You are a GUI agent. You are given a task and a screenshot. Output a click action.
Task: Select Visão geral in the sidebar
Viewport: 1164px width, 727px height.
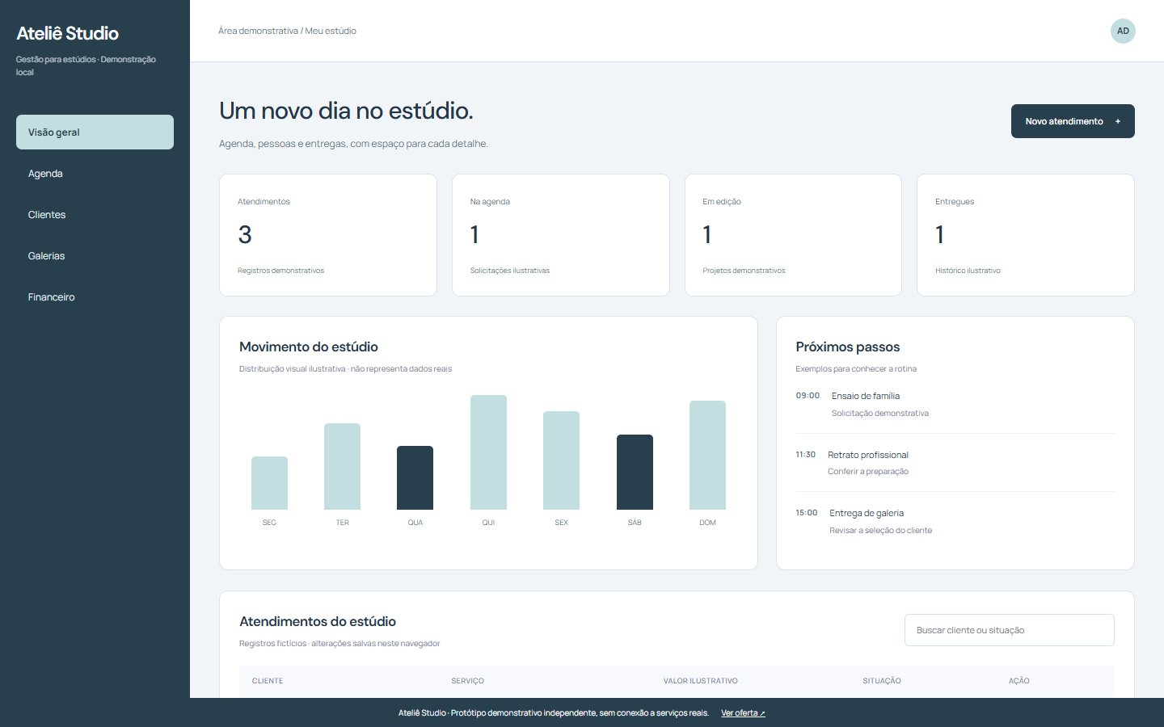pyautogui.click(x=95, y=132)
